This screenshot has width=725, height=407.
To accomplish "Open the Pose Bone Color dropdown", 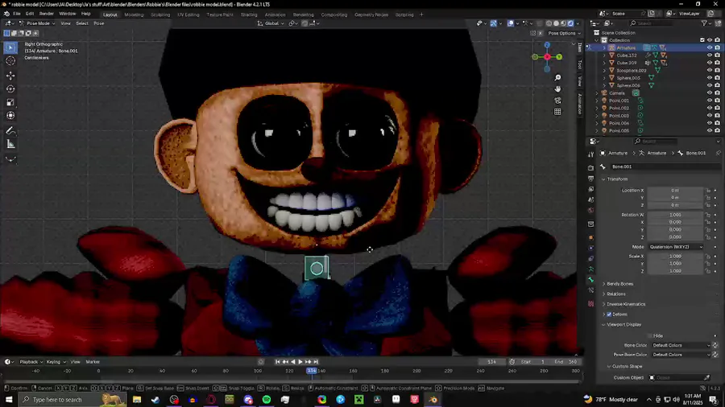I will (680, 355).
